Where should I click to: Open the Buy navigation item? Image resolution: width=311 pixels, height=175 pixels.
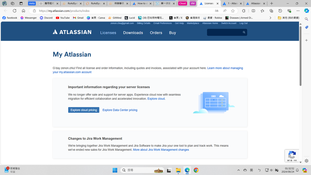(172, 33)
